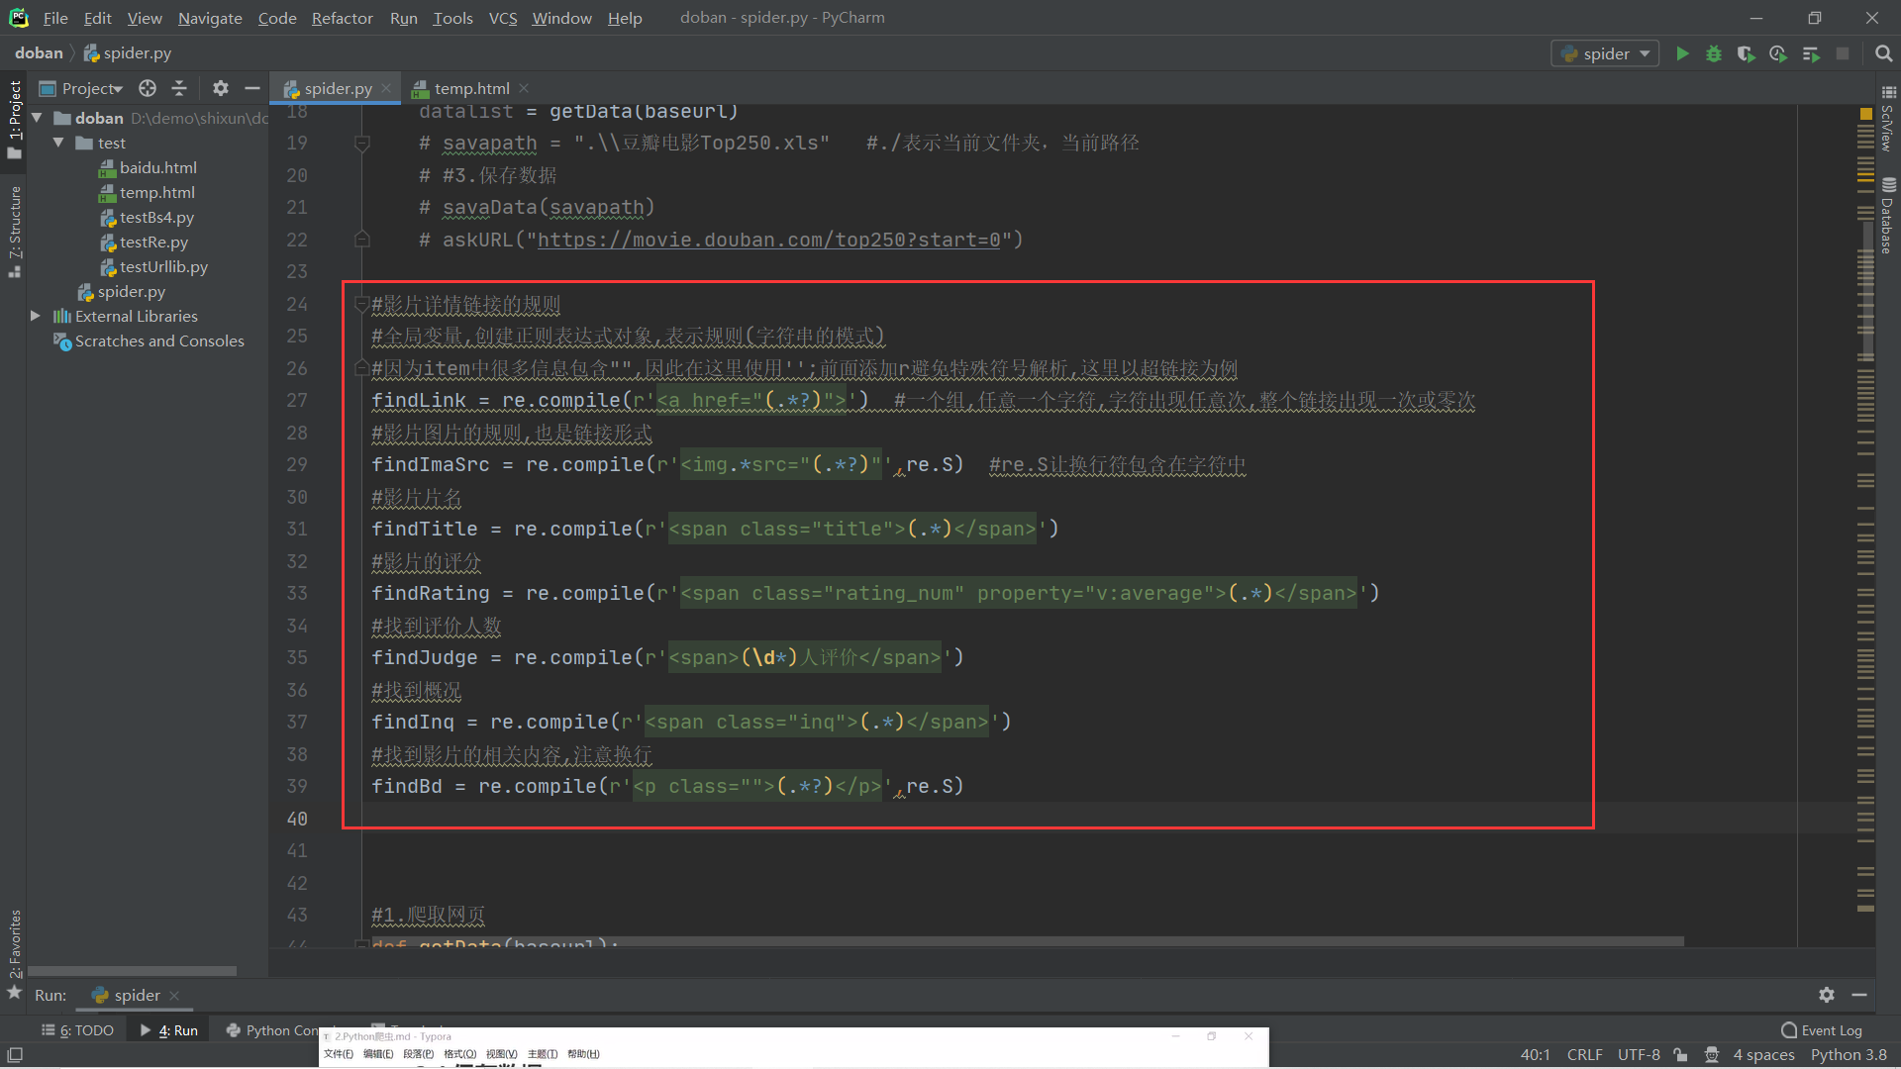This screenshot has width=1901, height=1069.
Task: Toggle read-only lock in status bar
Action: 1680,1055
